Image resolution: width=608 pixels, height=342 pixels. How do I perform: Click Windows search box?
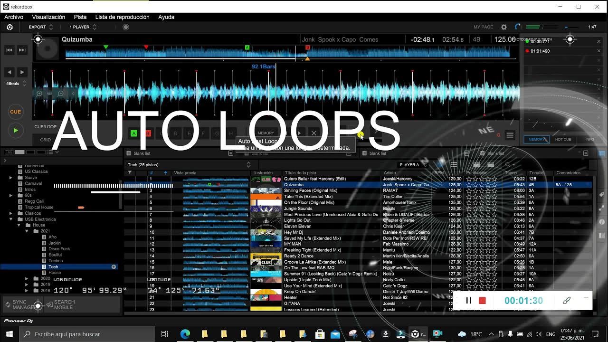pos(86,334)
